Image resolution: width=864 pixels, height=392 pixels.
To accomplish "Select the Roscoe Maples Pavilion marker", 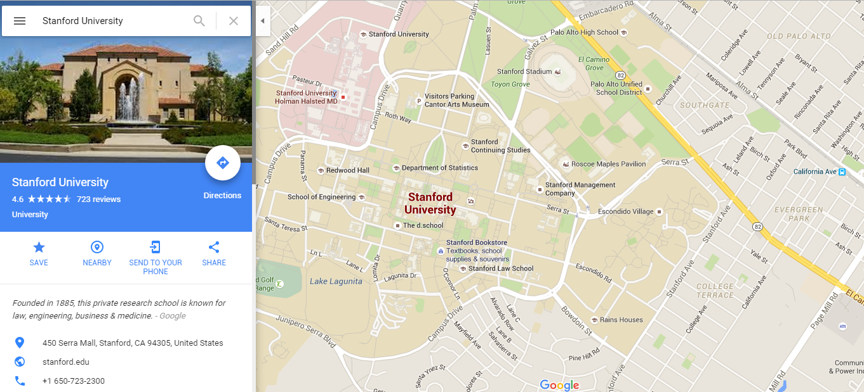I will pos(565,164).
